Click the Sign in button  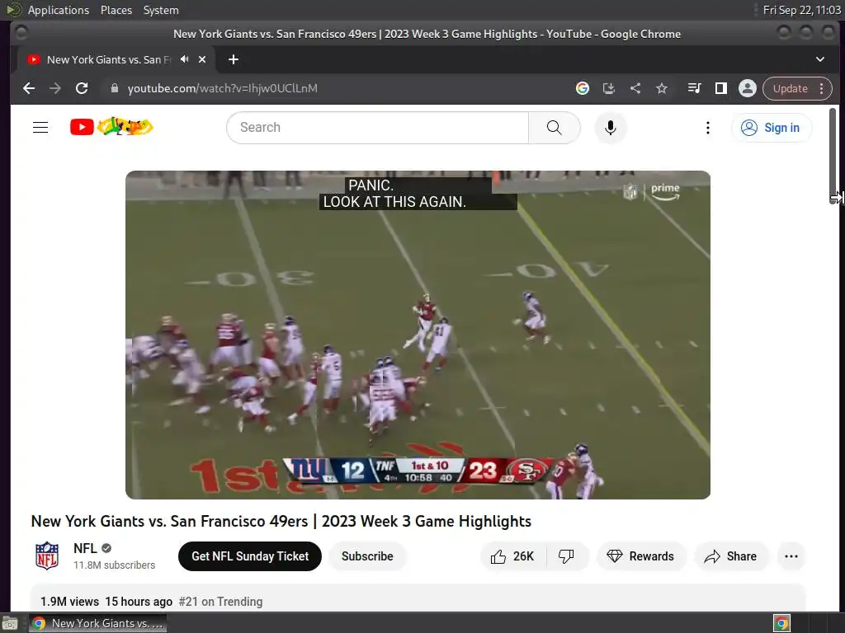click(772, 128)
